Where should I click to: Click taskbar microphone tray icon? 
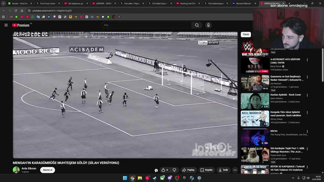298,178
